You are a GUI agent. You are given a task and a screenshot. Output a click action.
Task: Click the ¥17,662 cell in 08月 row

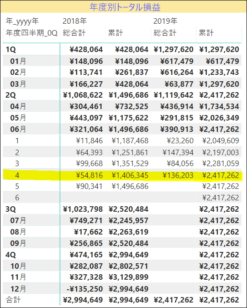point(88,232)
